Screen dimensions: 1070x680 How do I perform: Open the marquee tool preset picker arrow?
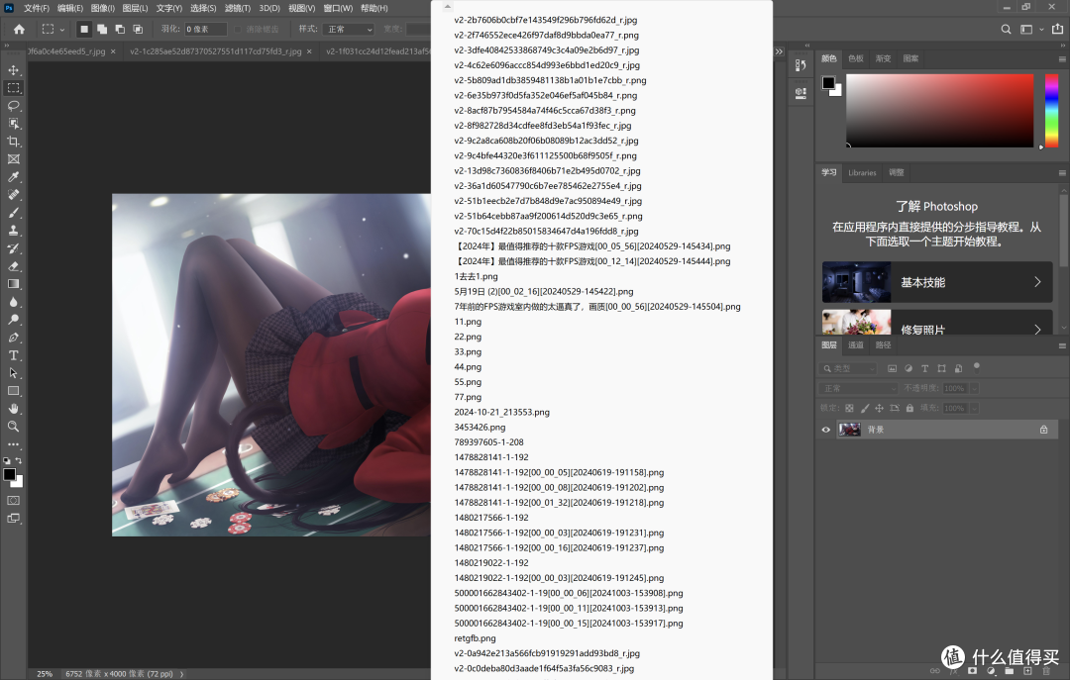62,30
